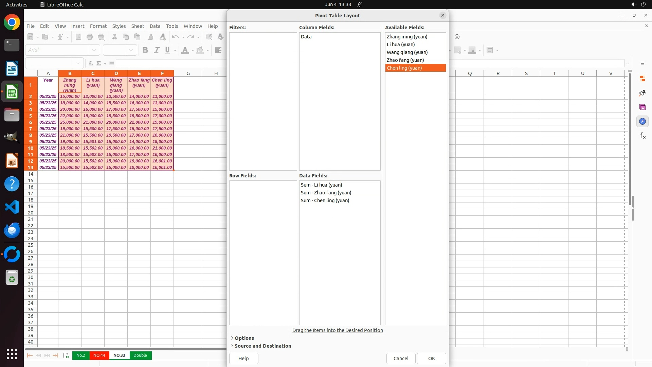The image size is (652, 367).
Task: Click the Help button in dialog
Action: point(243,359)
